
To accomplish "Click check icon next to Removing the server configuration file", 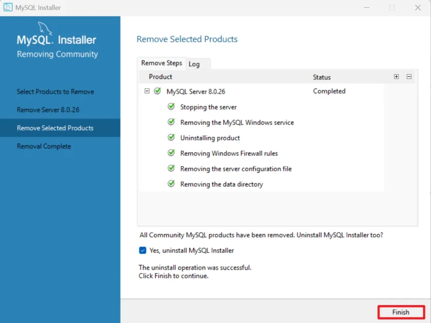I will 171,168.
